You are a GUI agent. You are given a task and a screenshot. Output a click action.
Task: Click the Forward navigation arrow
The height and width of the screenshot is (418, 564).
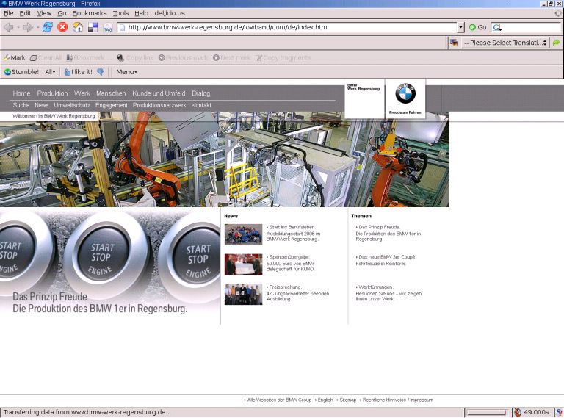pos(28,27)
